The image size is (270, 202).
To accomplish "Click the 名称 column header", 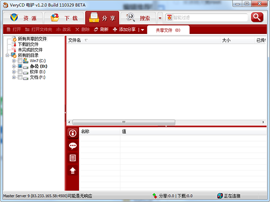I will pyautogui.click(x=100, y=132).
